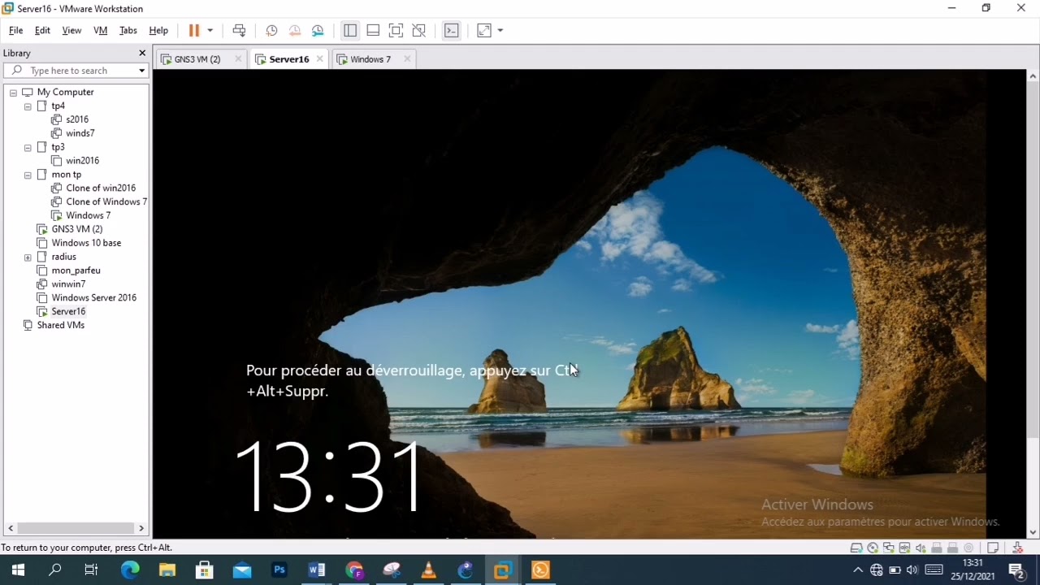Click the network adapter status icon
This screenshot has width=1040, height=585.
click(x=888, y=548)
